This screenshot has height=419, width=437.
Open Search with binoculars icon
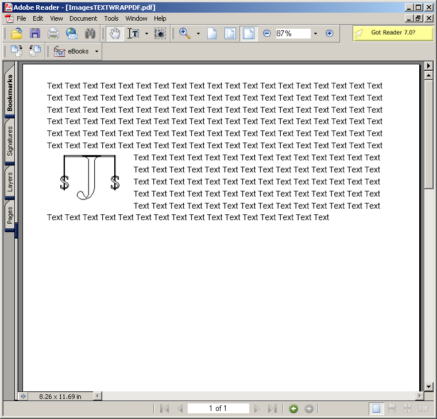pyautogui.click(x=90, y=33)
